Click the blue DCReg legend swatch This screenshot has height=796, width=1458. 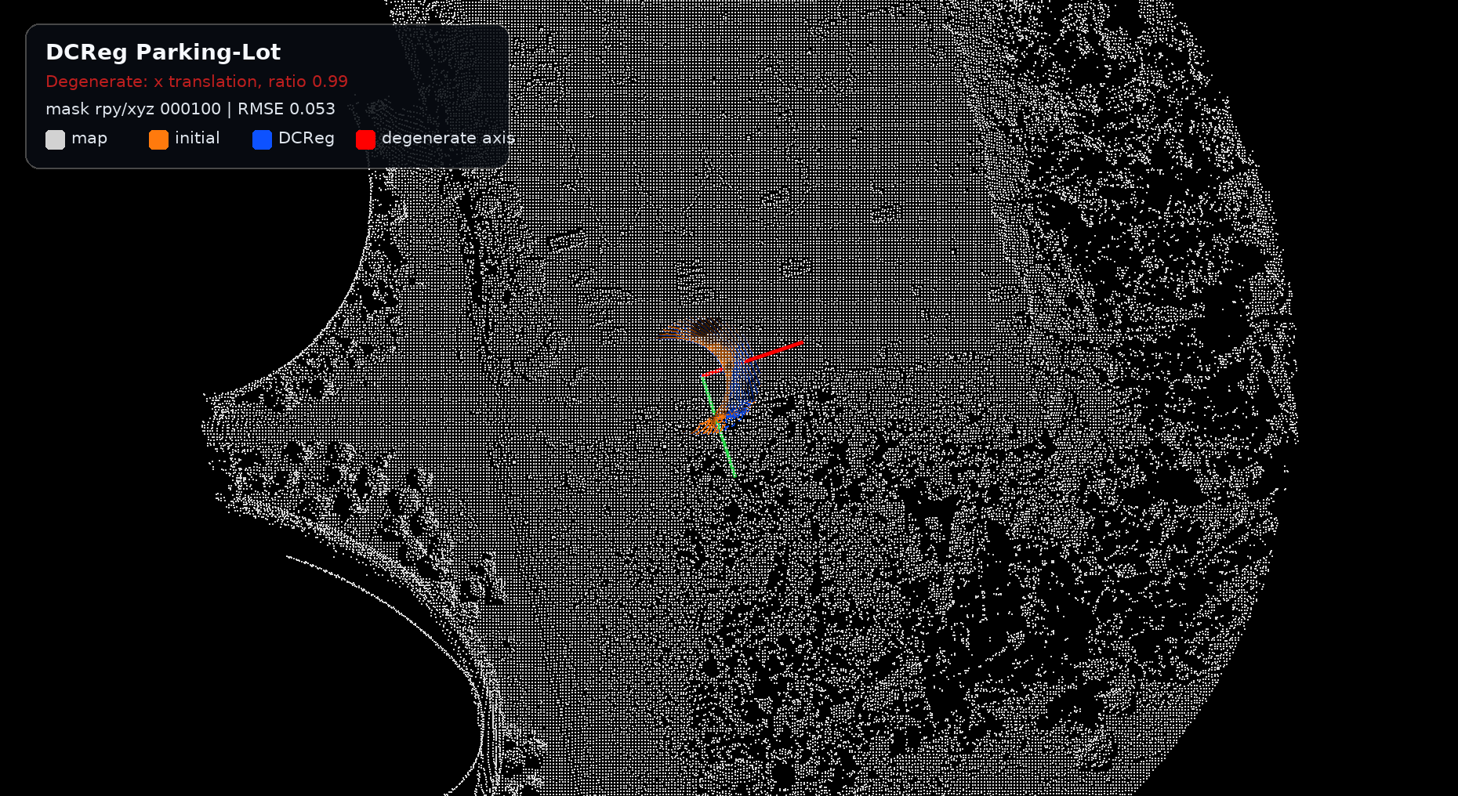pos(262,139)
